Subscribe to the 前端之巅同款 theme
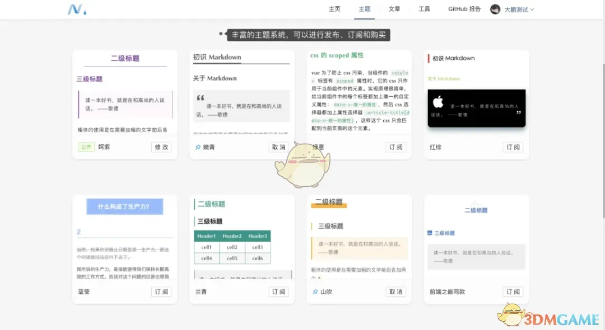 513,291
